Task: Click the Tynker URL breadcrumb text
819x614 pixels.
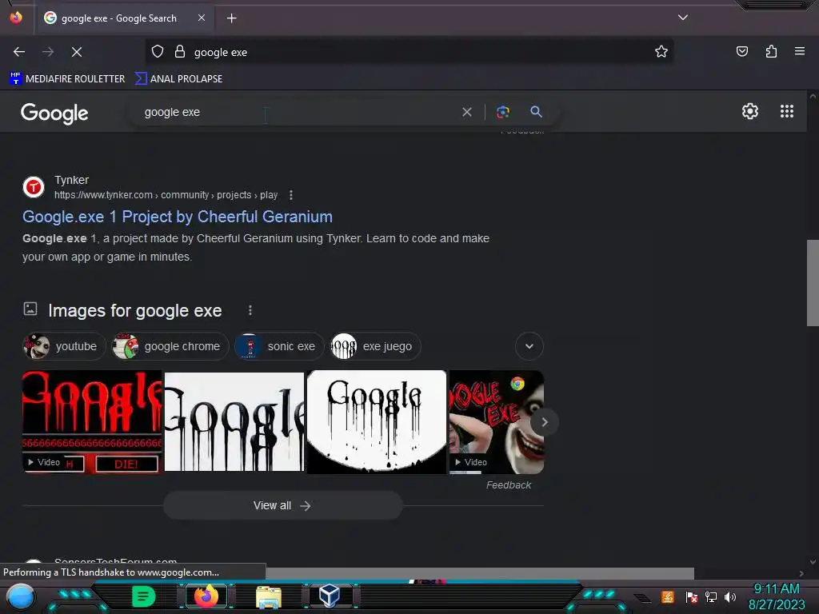Action: pos(166,195)
